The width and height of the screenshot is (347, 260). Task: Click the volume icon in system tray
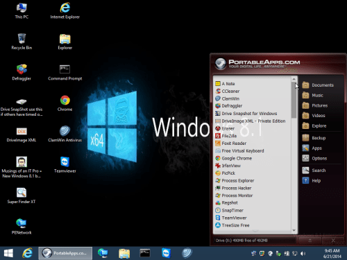(303, 254)
